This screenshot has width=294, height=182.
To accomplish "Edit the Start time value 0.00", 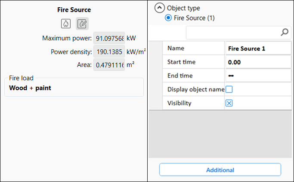I will [x=258, y=62].
